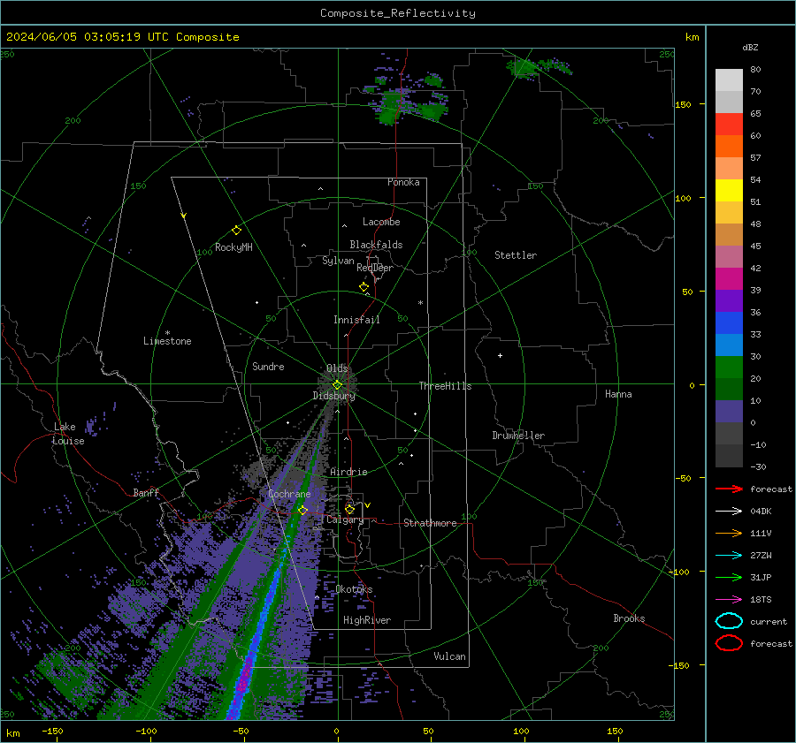The image size is (796, 743).
Task: Click the yellow diamond marker above Calgary
Action: pyautogui.click(x=349, y=509)
